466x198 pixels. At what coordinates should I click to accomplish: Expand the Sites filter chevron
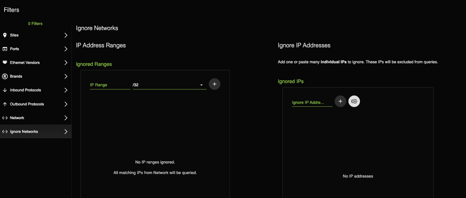tap(66, 35)
